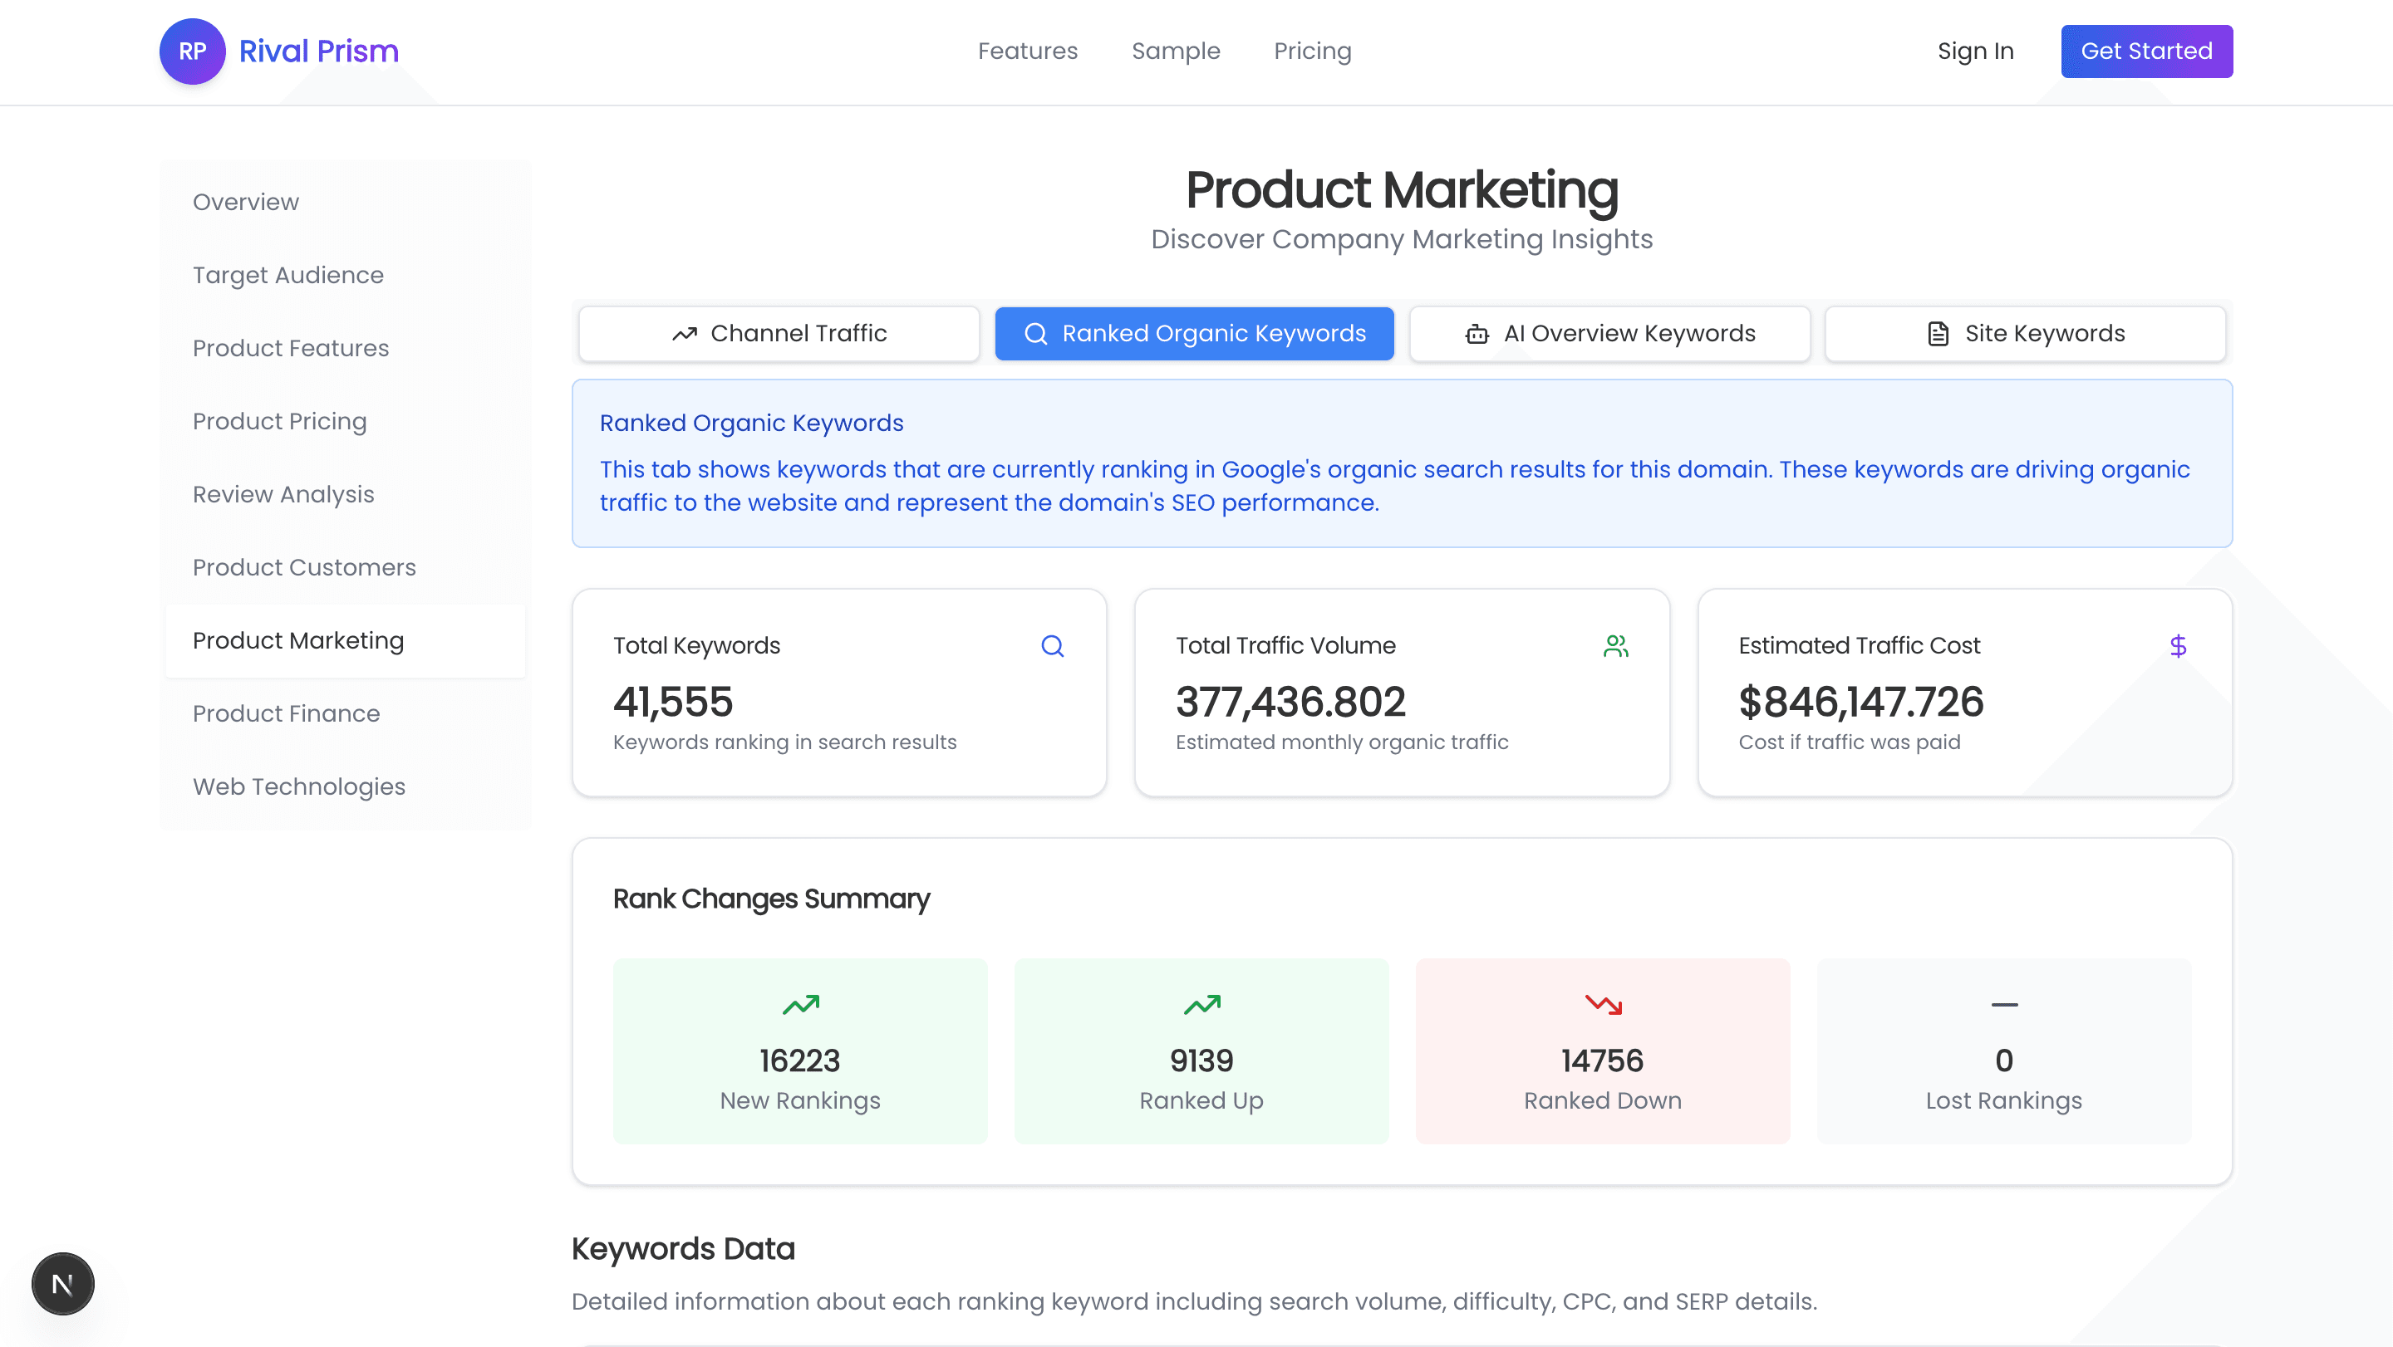Image resolution: width=2393 pixels, height=1347 pixels.
Task: Click the Sign In link
Action: [x=1975, y=51]
